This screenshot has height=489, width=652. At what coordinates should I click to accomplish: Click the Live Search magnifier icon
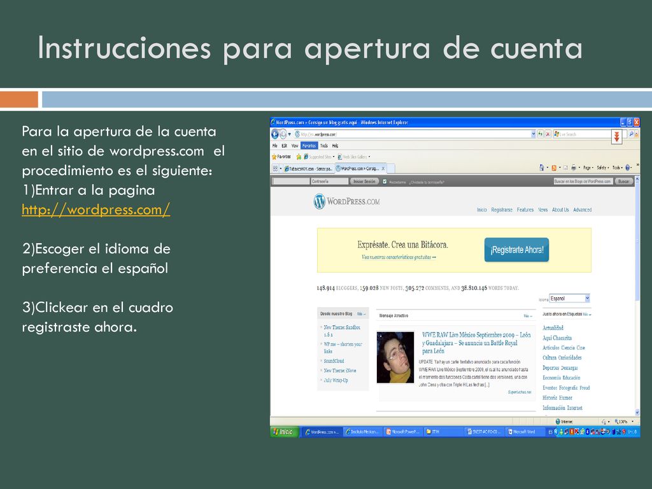pyautogui.click(x=631, y=134)
